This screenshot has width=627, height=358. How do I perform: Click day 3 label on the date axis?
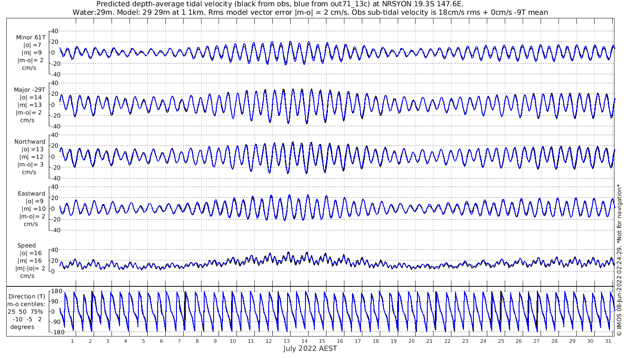[x=107, y=341]
